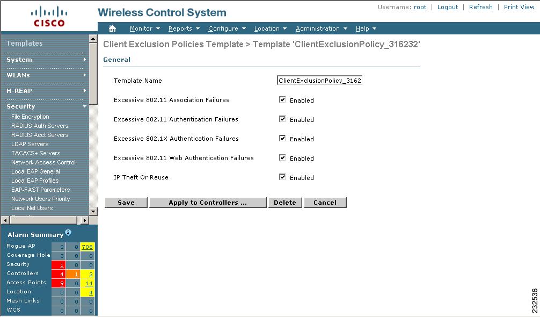Image resolution: width=540 pixels, height=317 pixels.
Task: Go to the home page icon
Action: tap(112, 28)
